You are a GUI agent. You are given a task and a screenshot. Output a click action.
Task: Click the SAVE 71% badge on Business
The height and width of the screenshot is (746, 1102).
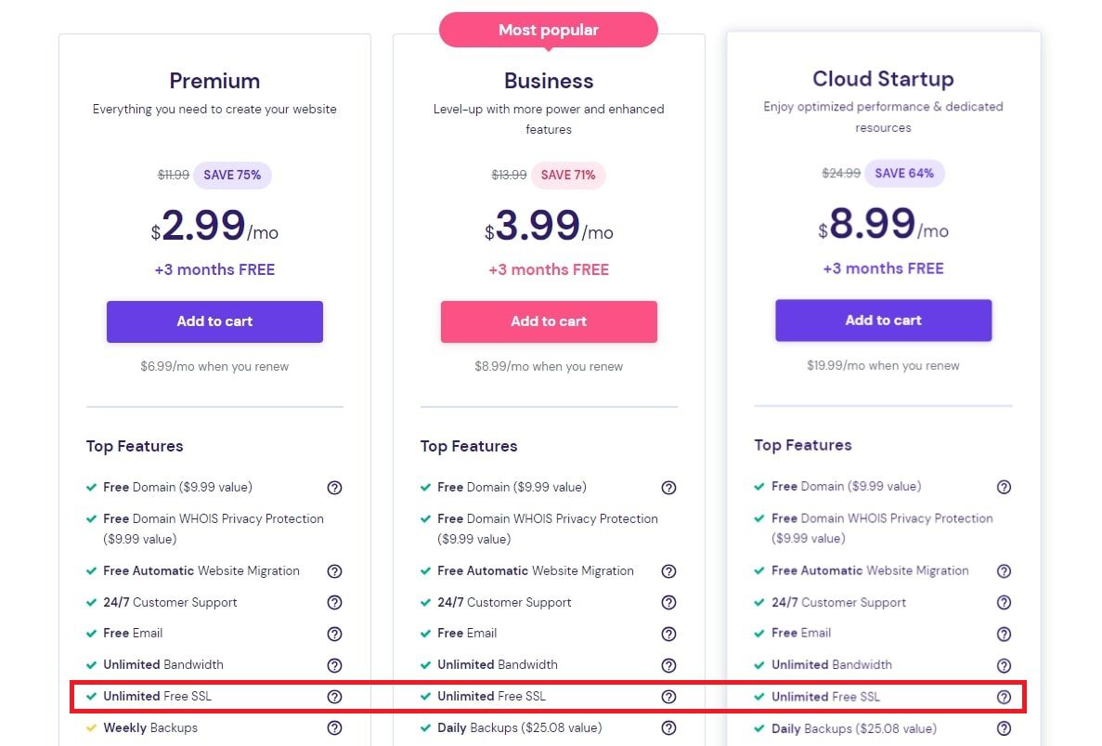tap(568, 175)
